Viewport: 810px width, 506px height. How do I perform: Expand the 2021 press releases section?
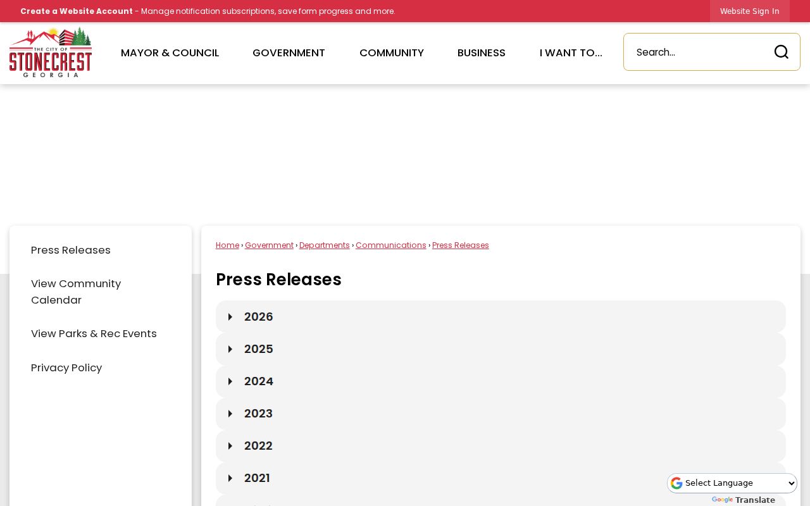pyautogui.click(x=501, y=478)
